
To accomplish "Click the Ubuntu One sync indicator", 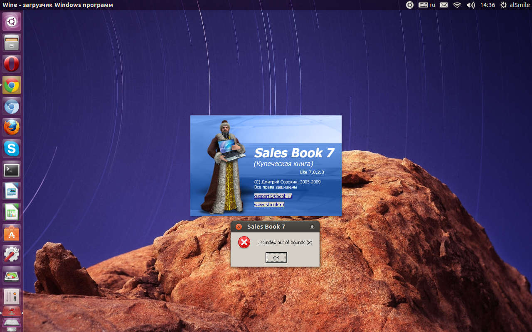I will pyautogui.click(x=410, y=5).
